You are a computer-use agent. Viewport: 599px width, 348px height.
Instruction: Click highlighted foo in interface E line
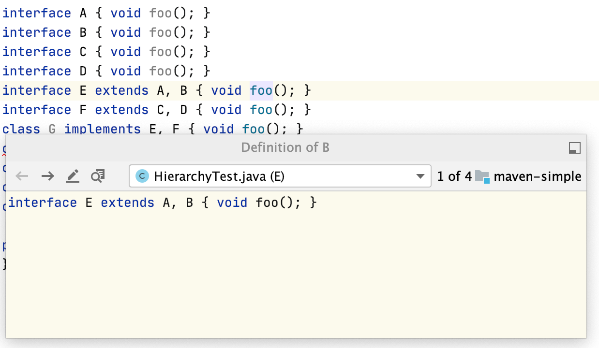pos(261,90)
